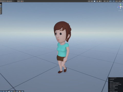
Task: Select the Rotate tool
Action: point(1,8)
